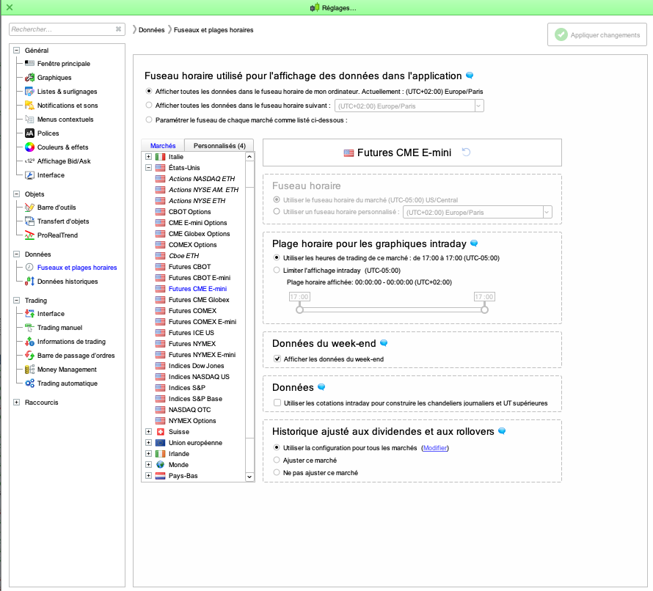
Task: Select Indices Dow Jones market
Action: pyautogui.click(x=196, y=365)
